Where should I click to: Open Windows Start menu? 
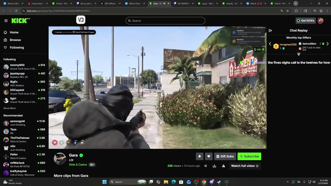[104, 182]
